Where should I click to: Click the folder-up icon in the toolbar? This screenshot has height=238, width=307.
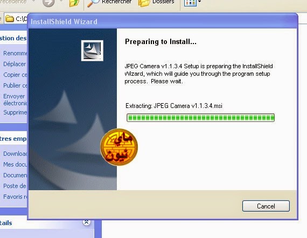(x=74, y=3)
